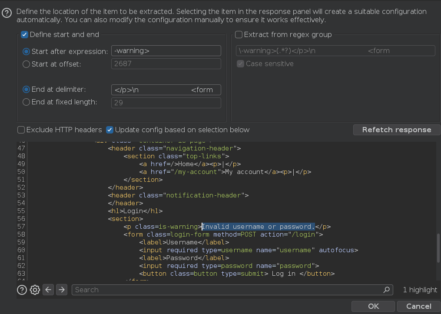Image resolution: width=441 pixels, height=314 pixels.
Task: Click the <h1>Login</h1> line
Action: coord(135,211)
